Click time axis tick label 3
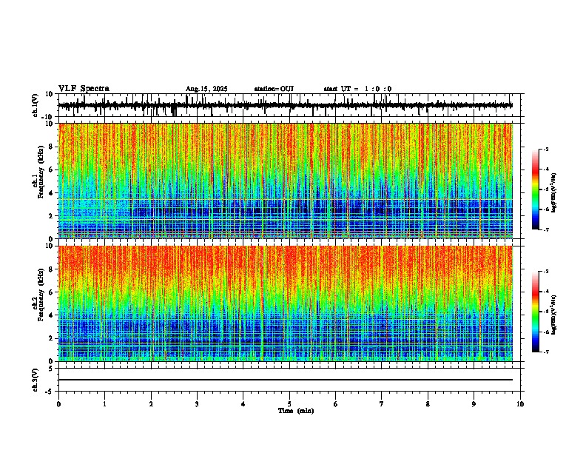The width and height of the screenshot is (586, 453). pyautogui.click(x=197, y=404)
